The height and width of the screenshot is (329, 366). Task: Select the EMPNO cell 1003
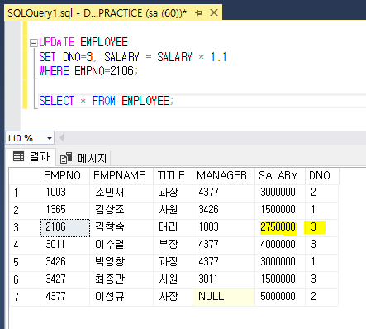pyautogui.click(x=64, y=193)
